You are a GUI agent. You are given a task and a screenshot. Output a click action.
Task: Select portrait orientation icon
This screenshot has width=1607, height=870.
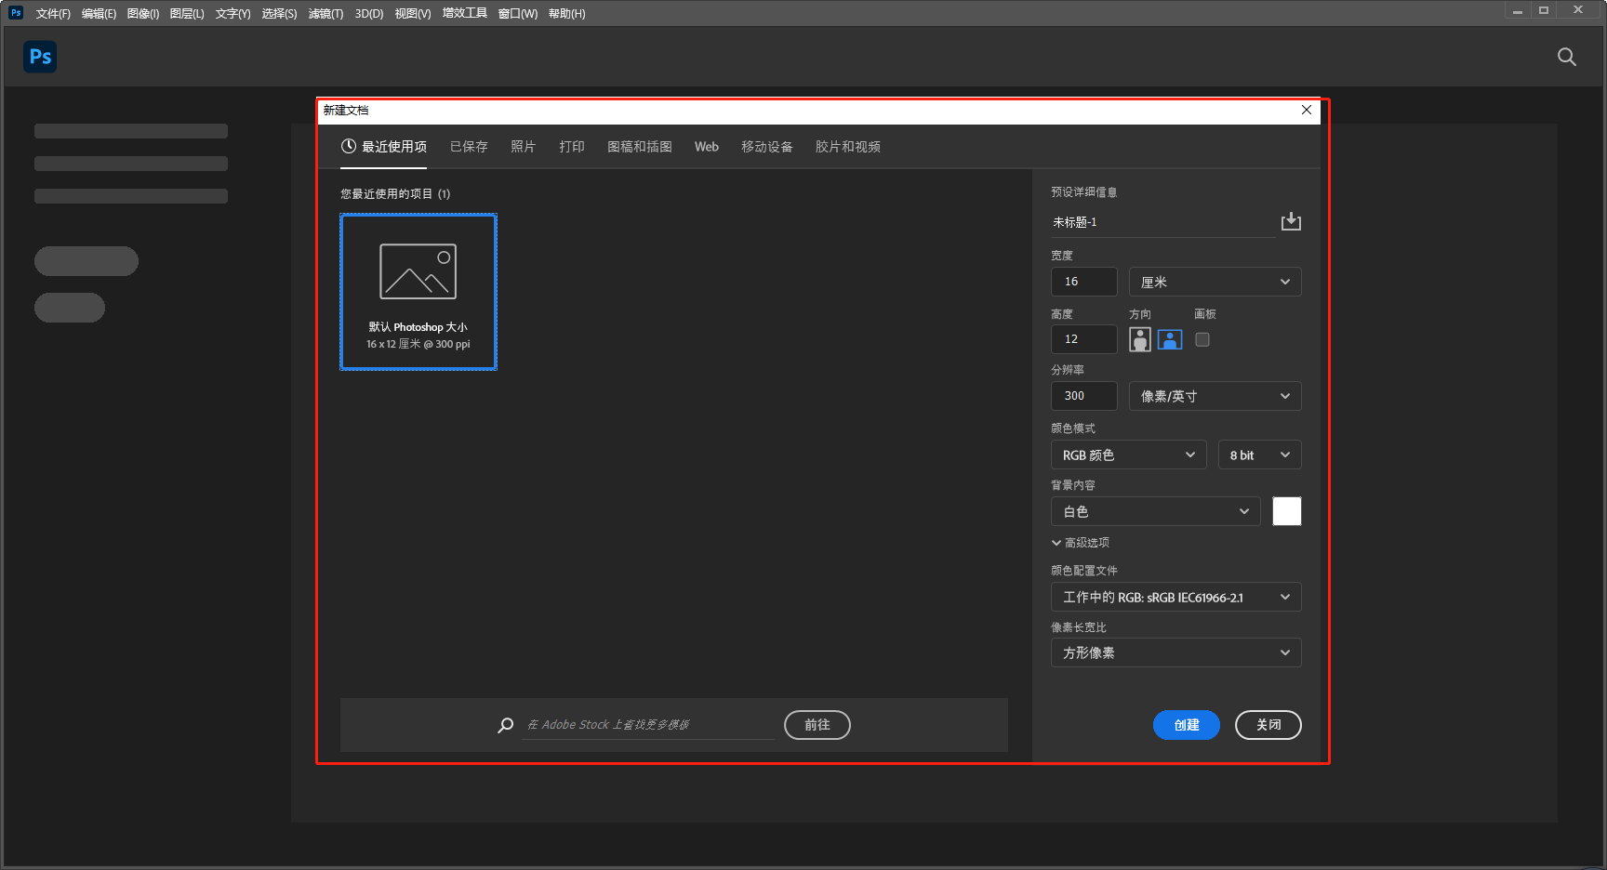point(1140,339)
